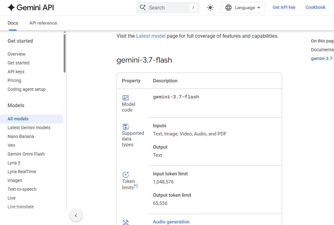Image resolution: width=334 pixels, height=225 pixels.
Task: Open API keys in sidebar
Action: 16,72
